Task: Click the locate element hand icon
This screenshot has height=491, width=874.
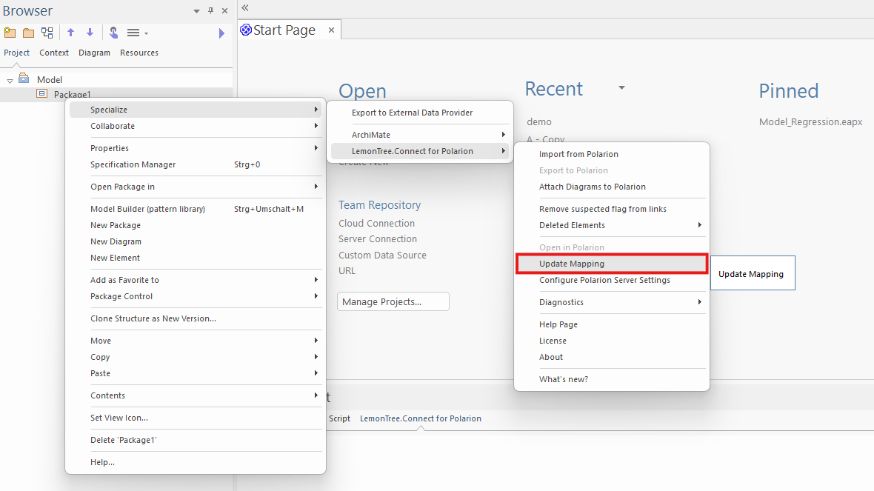Action: click(x=113, y=33)
